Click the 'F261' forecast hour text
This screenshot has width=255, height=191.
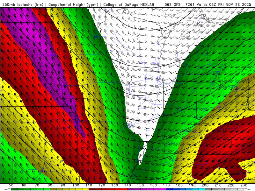pos(190,4)
